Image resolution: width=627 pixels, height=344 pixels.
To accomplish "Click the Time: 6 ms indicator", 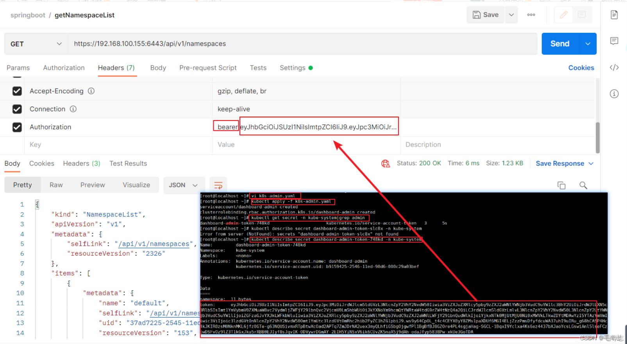I will pyautogui.click(x=463, y=163).
